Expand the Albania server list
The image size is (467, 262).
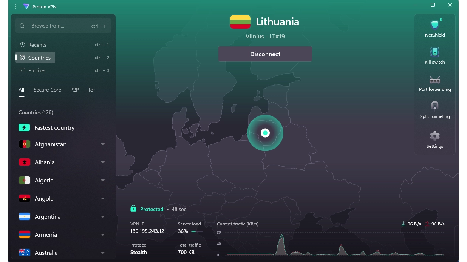[x=103, y=162]
